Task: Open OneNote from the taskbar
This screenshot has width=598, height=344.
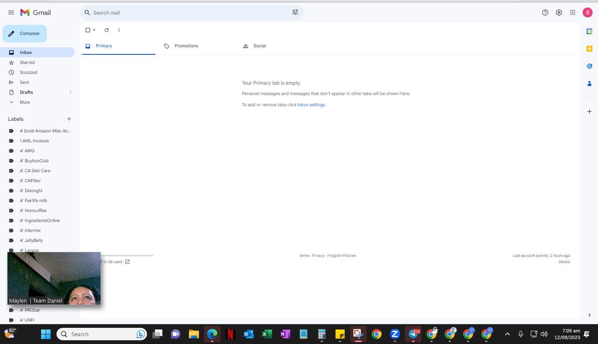Action: point(285,334)
